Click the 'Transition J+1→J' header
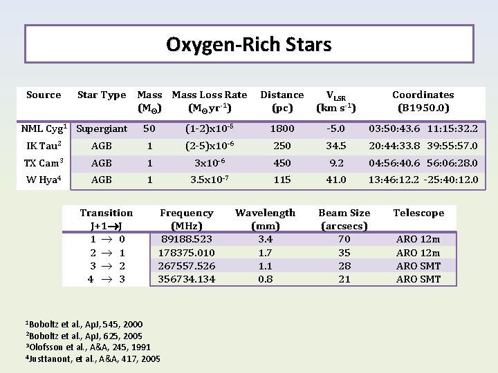This screenshot has height=373, width=498. (x=107, y=219)
